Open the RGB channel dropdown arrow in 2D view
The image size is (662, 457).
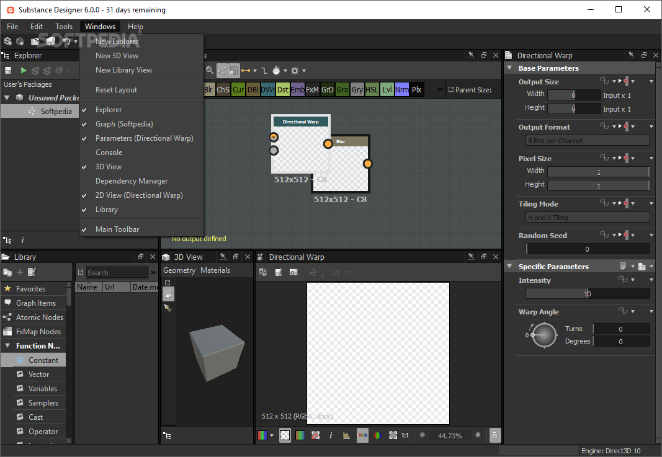[272, 435]
